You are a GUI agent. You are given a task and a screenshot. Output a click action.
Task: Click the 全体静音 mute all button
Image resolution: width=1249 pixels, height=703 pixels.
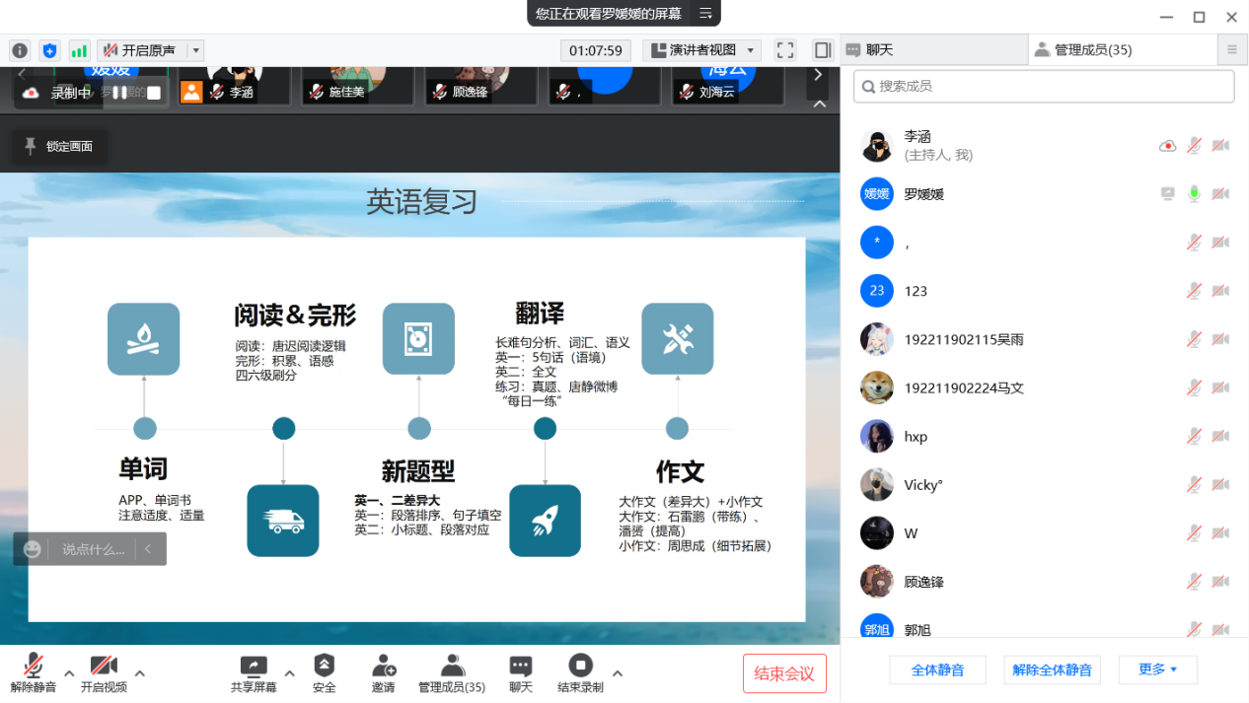[937, 669]
